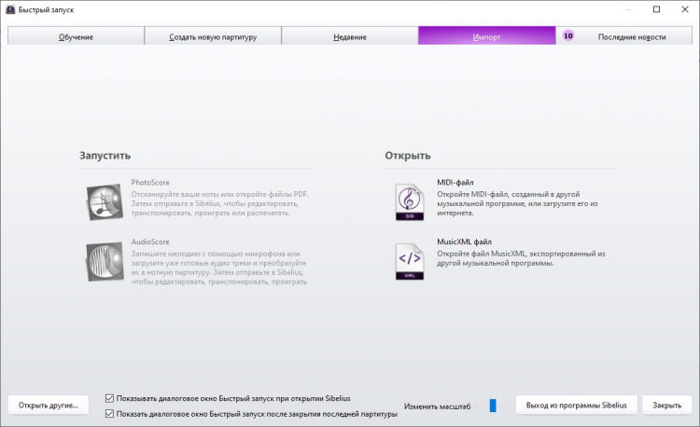
Task: Click the PhotoScore title text
Action: point(150,183)
